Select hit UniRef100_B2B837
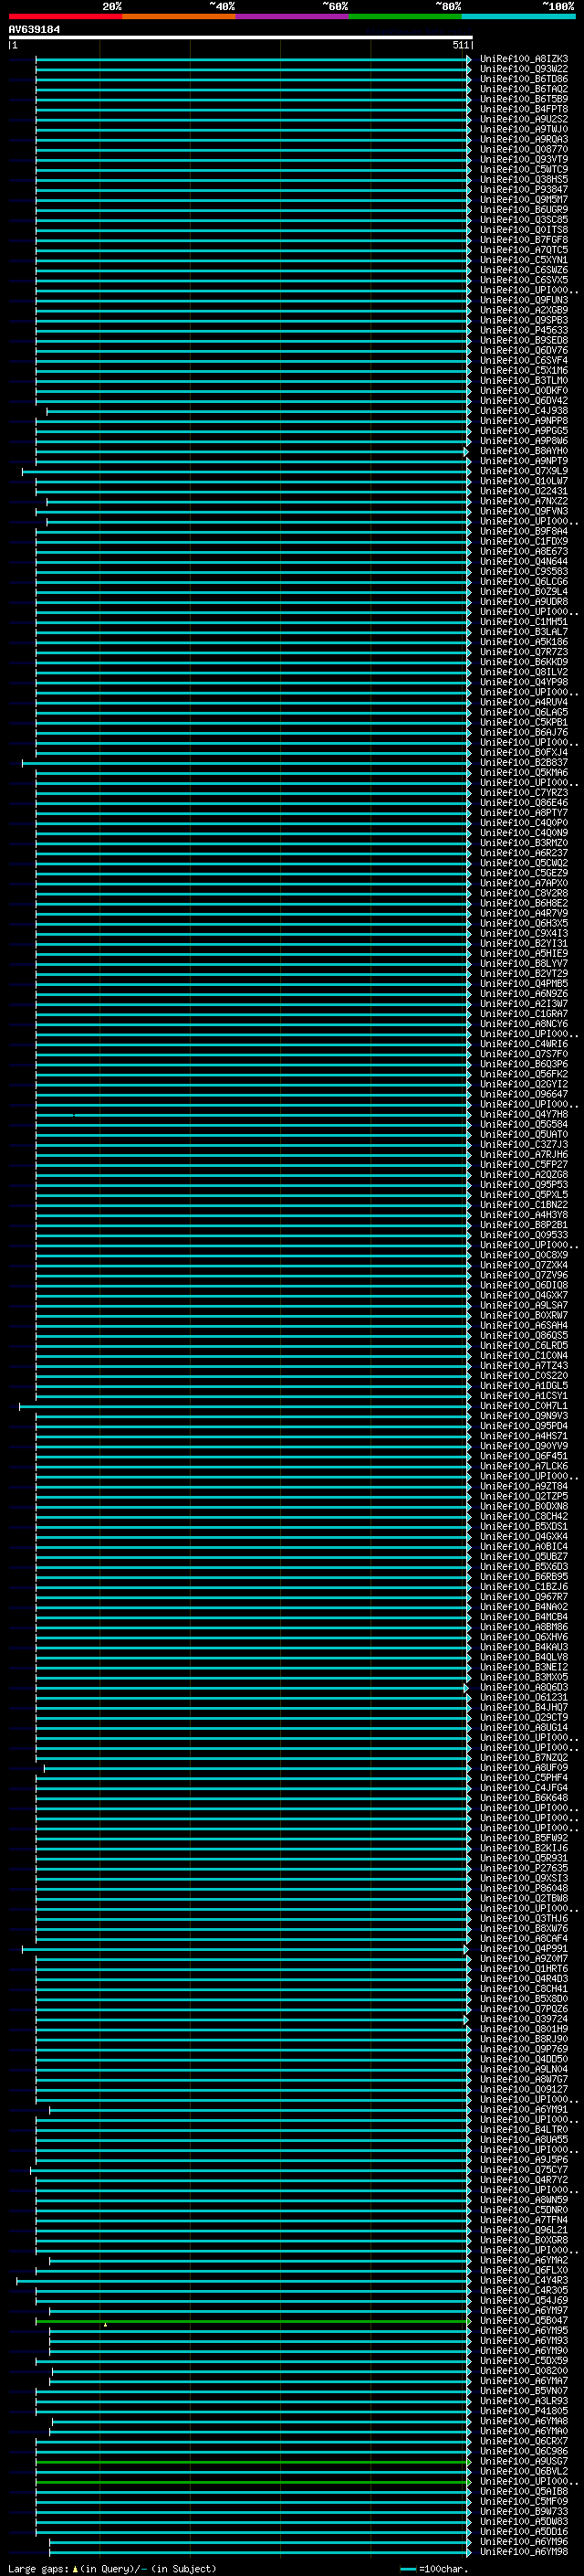The image size is (584, 2576). click(524, 762)
